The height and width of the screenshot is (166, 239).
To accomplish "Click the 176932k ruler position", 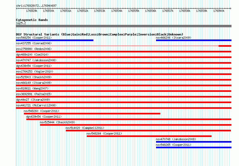I will pos(83,11).
